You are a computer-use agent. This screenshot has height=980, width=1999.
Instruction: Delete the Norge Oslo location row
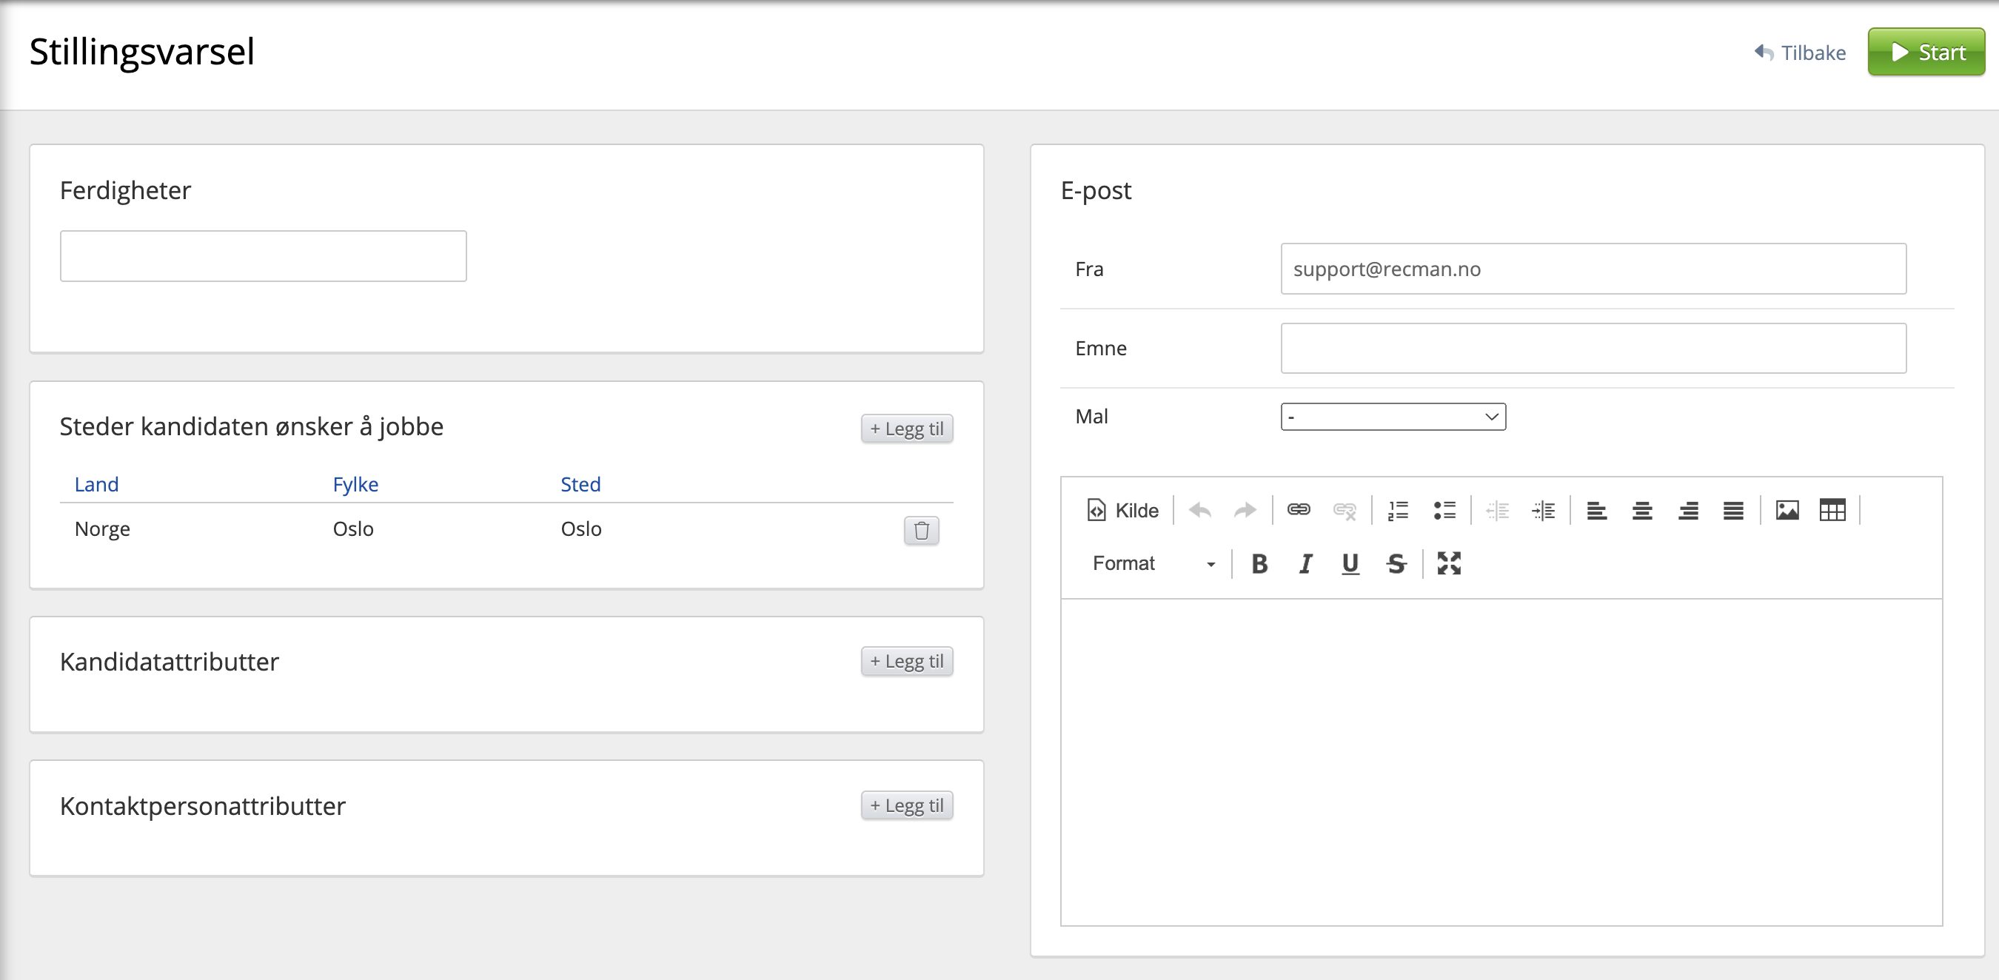(x=921, y=530)
